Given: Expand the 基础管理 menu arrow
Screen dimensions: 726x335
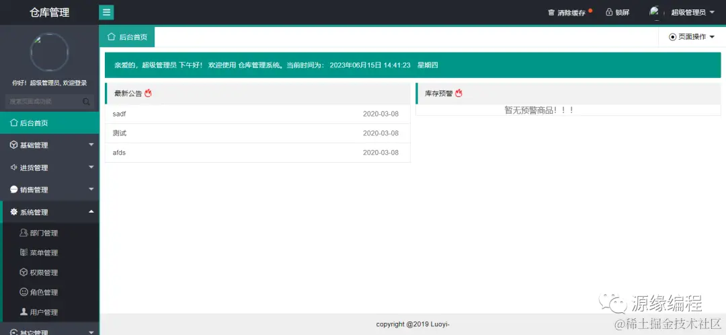Looking at the screenshot, I should pos(91,145).
